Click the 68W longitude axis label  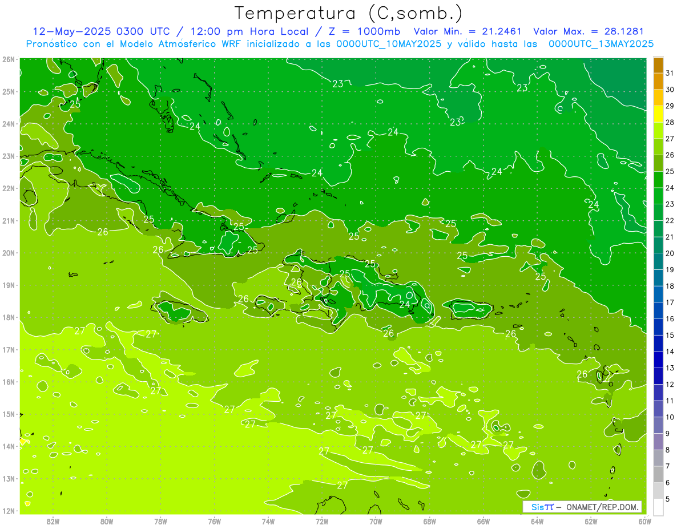click(430, 521)
